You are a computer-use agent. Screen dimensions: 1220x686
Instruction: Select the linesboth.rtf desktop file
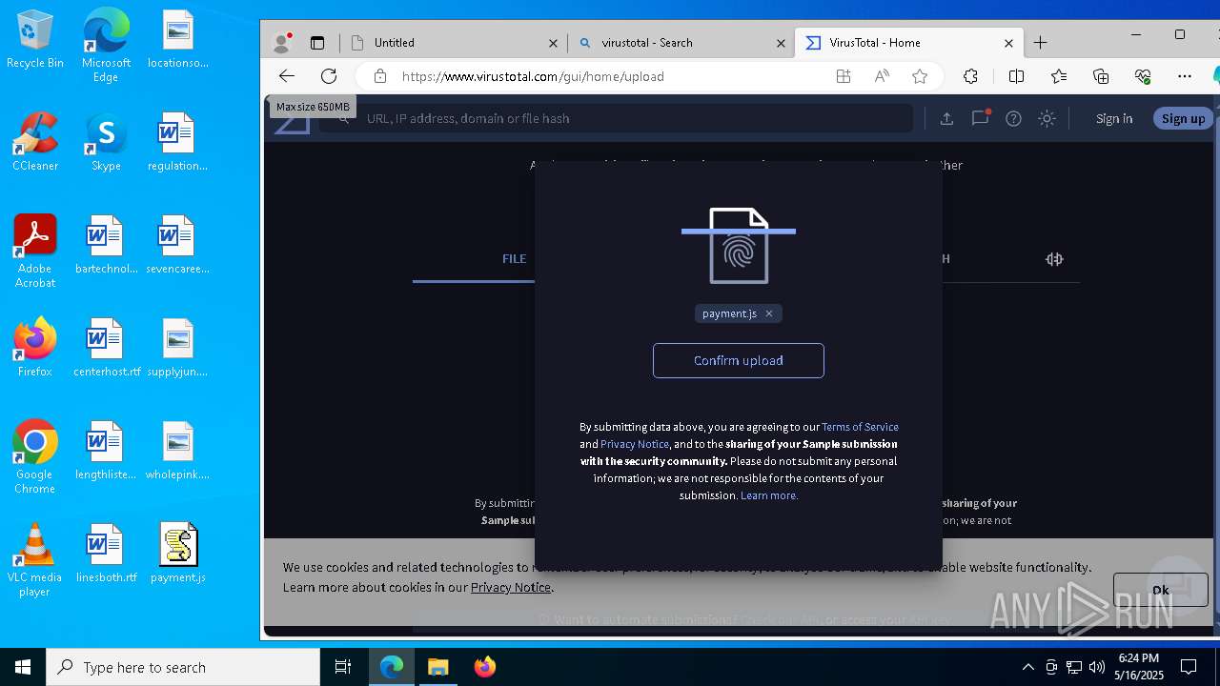click(106, 553)
